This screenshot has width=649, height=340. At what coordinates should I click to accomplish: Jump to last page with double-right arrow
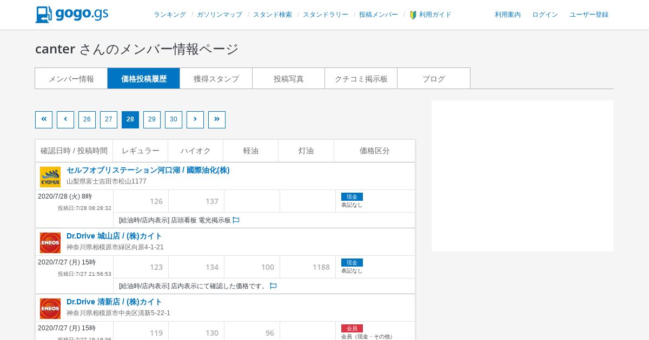(x=217, y=120)
